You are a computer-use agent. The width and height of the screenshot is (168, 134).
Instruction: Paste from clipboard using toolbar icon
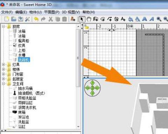click(64, 19)
